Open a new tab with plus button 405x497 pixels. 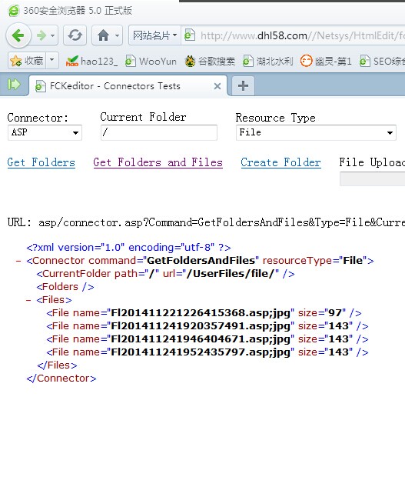click(243, 85)
